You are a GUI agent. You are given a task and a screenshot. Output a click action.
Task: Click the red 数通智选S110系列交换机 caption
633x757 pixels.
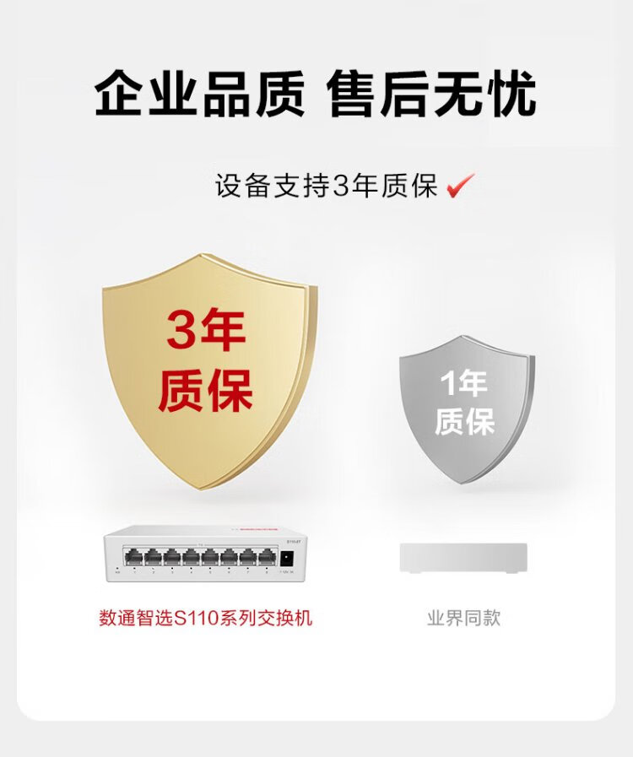206,618
